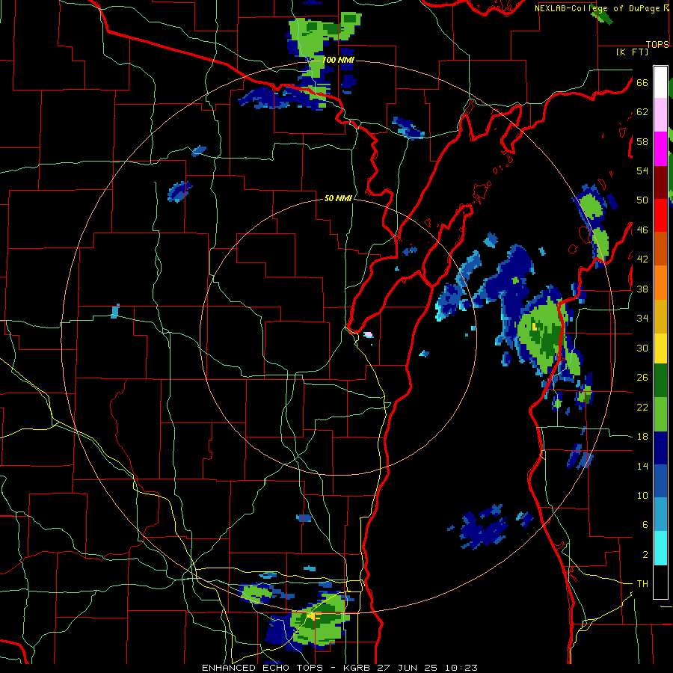Click the 14 legend value

[x=642, y=466]
